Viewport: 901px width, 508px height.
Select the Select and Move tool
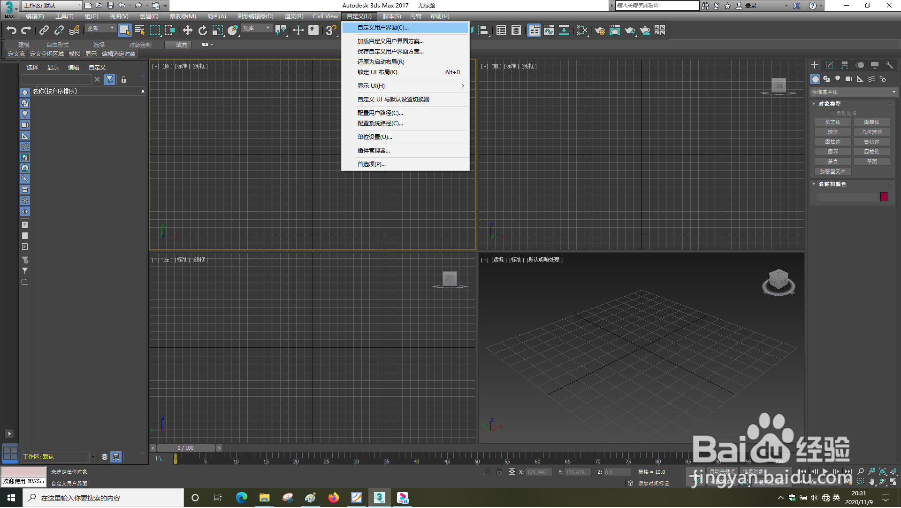coord(188,30)
